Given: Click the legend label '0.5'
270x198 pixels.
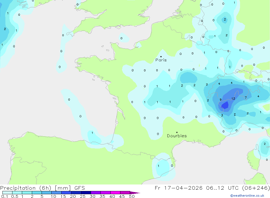Looking at the screenshot, I should click(15, 196).
